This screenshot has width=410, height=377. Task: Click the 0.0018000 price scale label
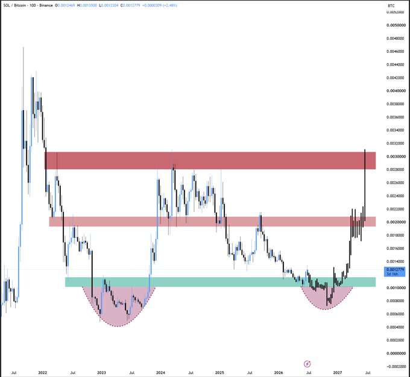coord(396,235)
